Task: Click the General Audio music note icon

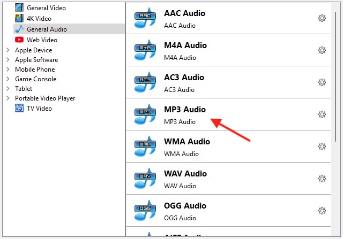Action: [19, 29]
